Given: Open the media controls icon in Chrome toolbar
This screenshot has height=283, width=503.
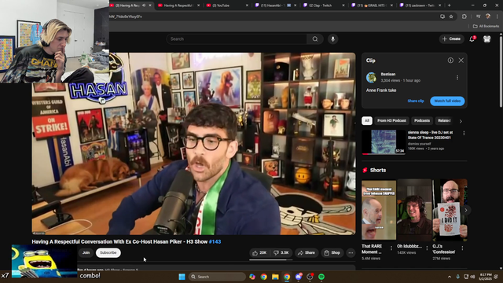Looking at the screenshot, I should tap(479, 17).
